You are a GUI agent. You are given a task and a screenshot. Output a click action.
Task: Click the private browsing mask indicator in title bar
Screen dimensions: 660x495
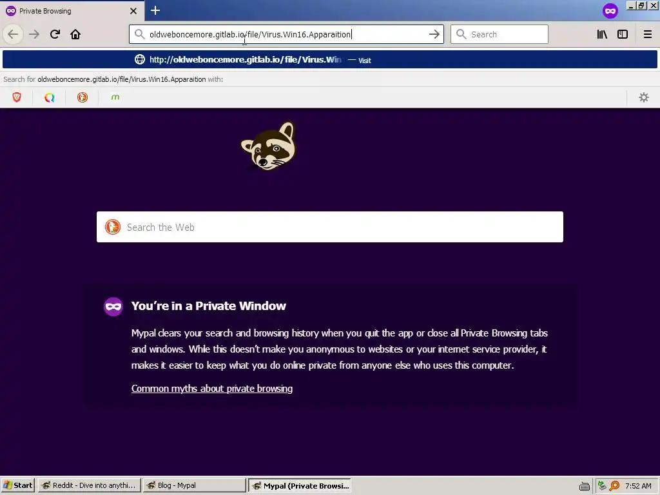coord(610,10)
